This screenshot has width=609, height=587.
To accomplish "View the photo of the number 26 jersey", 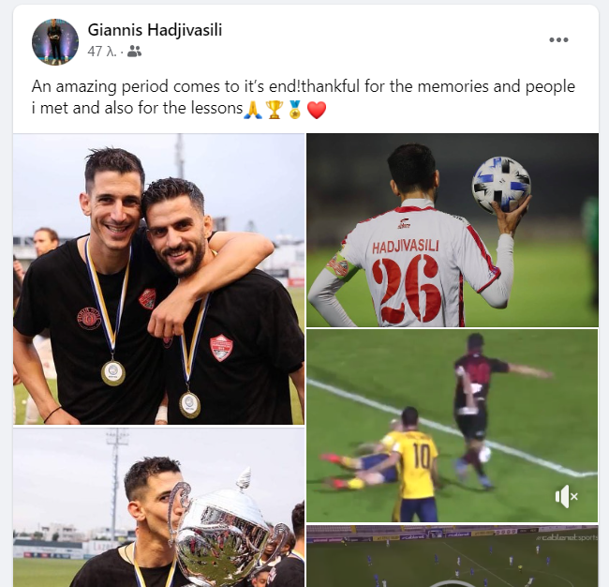I will click(x=453, y=230).
